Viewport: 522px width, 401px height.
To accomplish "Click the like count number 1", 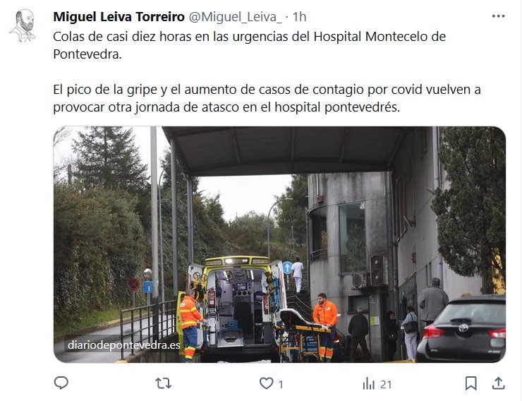I will click(281, 384).
